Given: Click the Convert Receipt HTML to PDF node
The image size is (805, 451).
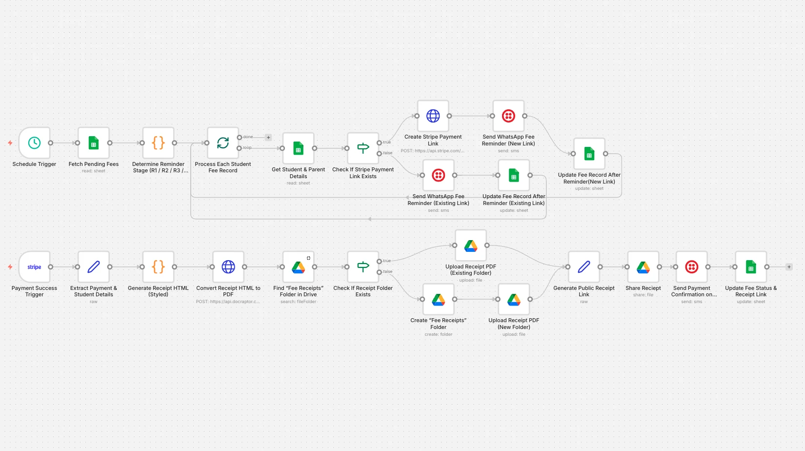Looking at the screenshot, I should point(228,267).
